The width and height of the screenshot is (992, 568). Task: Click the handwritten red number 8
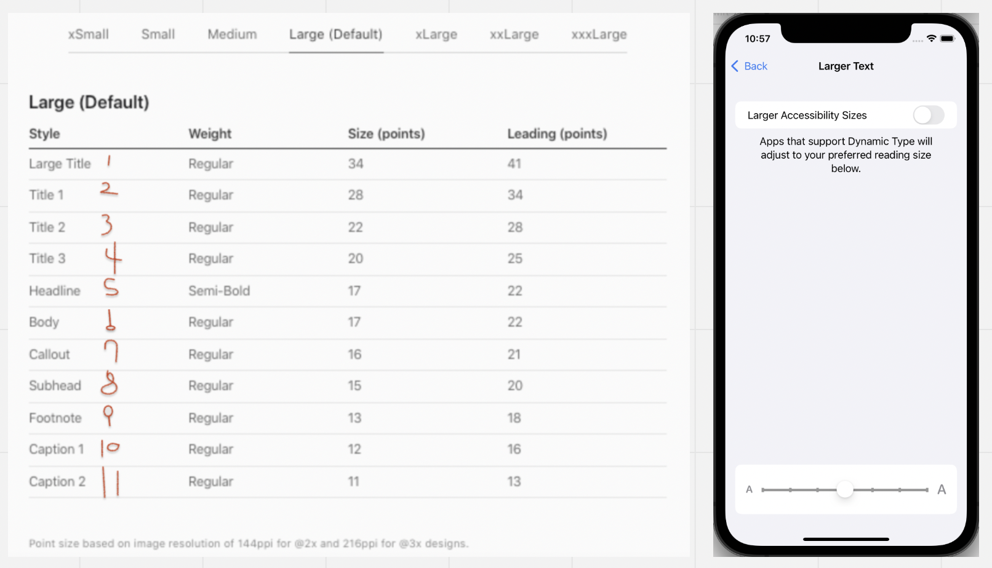click(x=109, y=383)
